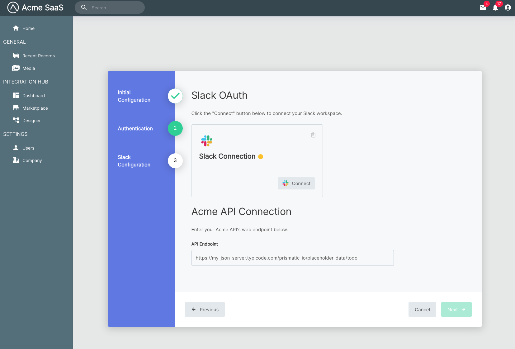This screenshot has width=515, height=349.
Task: Click the API Endpoint input field
Action: (293, 258)
